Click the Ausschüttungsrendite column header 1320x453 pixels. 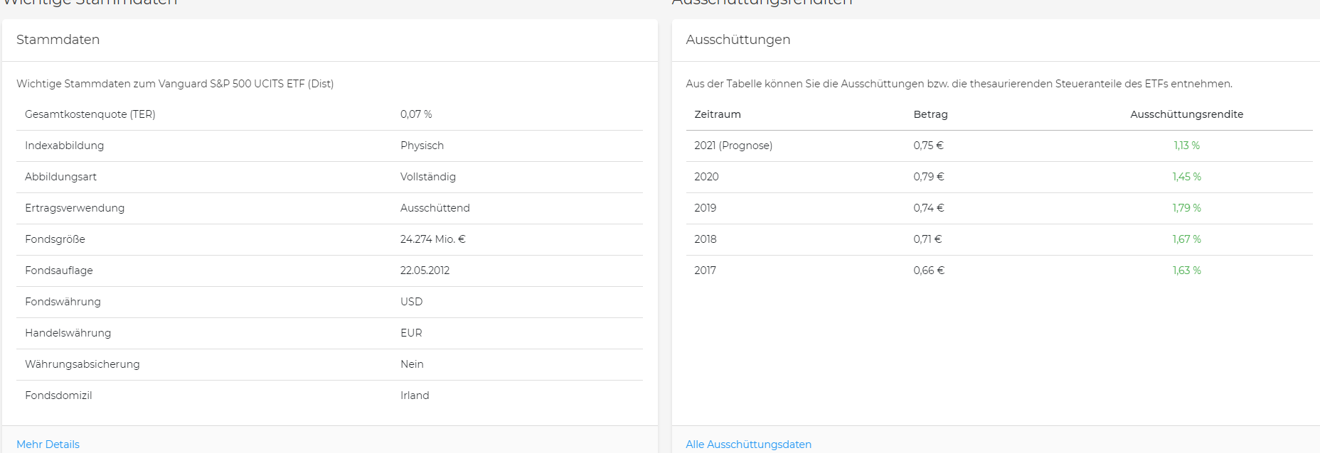click(1187, 114)
